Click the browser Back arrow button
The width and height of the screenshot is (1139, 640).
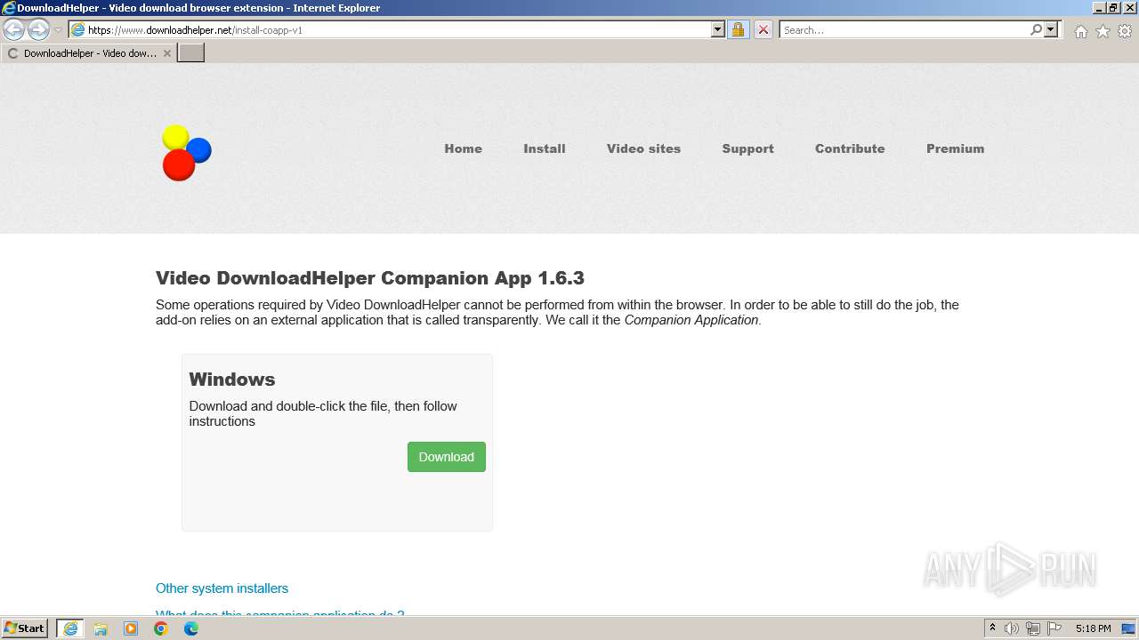[14, 30]
